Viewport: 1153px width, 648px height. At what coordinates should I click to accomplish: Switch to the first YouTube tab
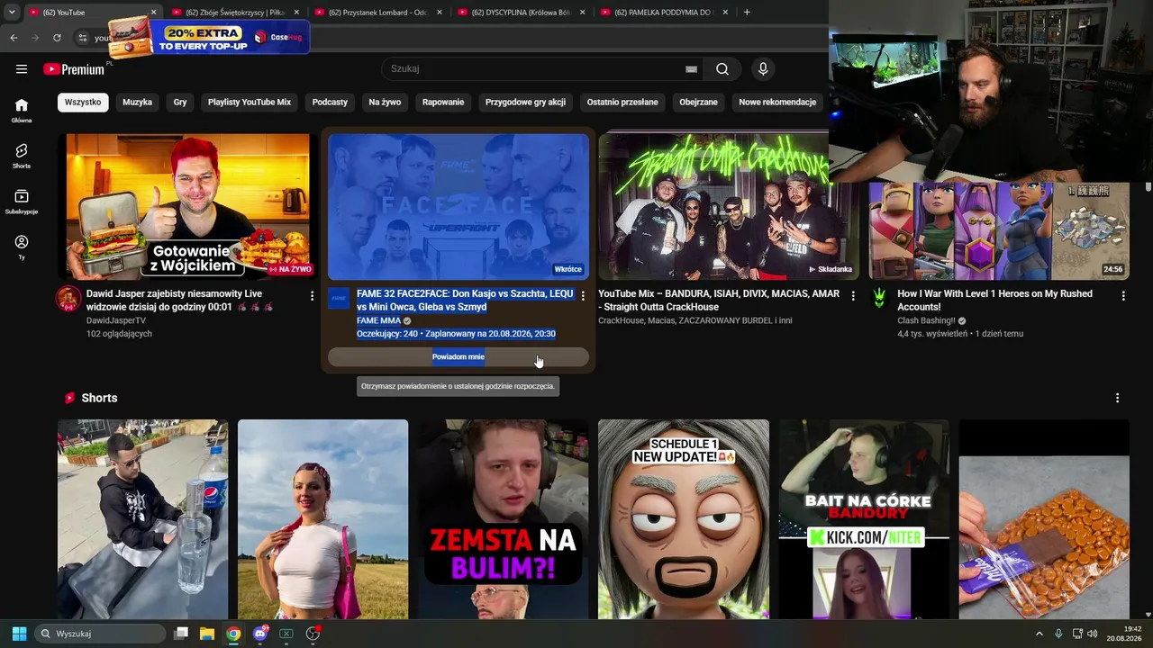click(92, 13)
